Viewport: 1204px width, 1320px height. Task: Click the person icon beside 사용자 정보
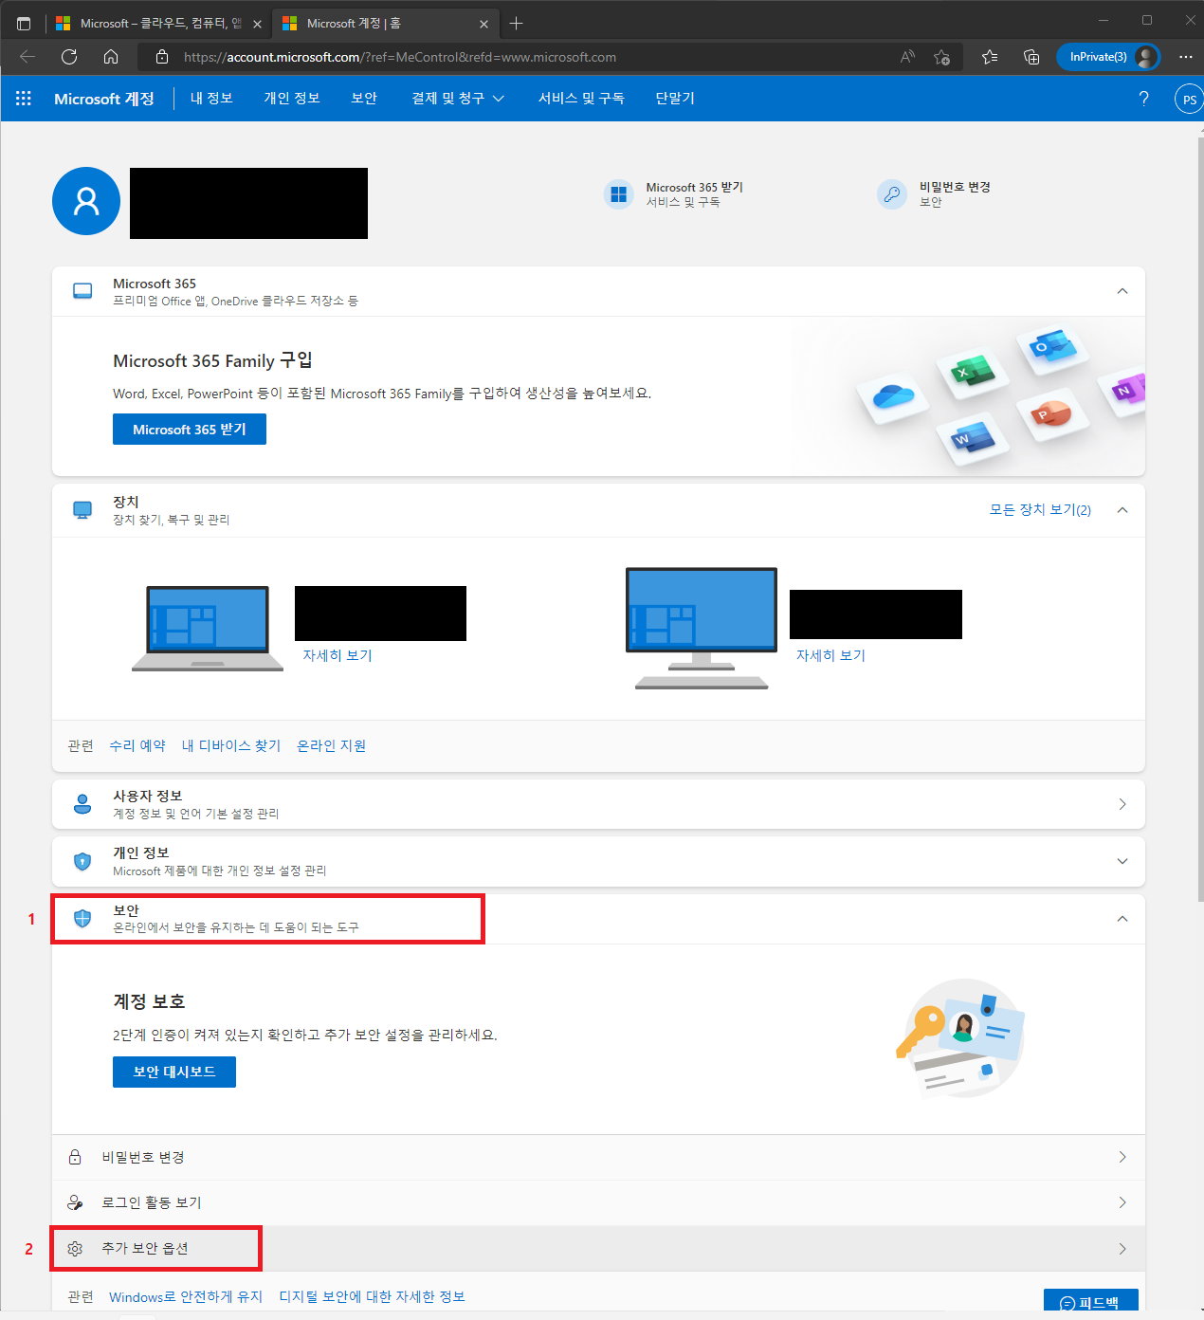82,804
